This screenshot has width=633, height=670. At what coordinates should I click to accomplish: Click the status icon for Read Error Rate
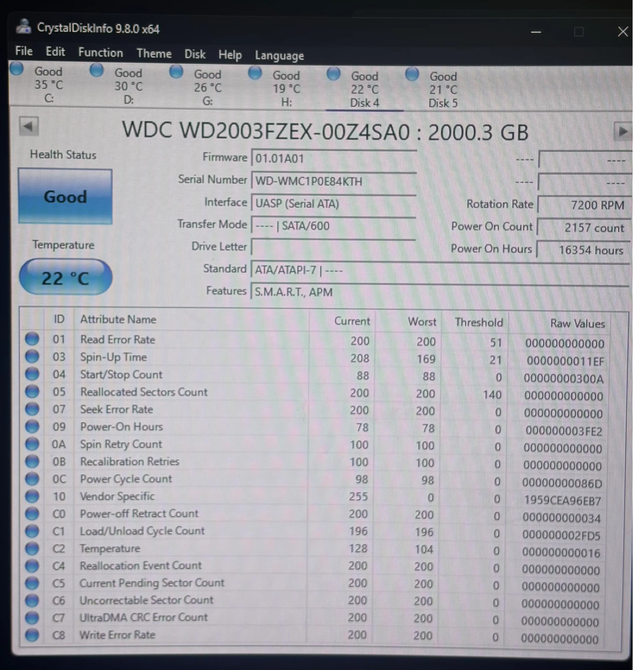(x=32, y=339)
